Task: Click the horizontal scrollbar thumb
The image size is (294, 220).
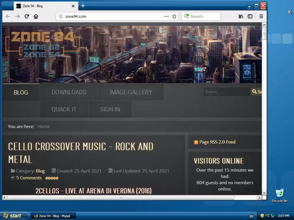Action: [121, 197]
